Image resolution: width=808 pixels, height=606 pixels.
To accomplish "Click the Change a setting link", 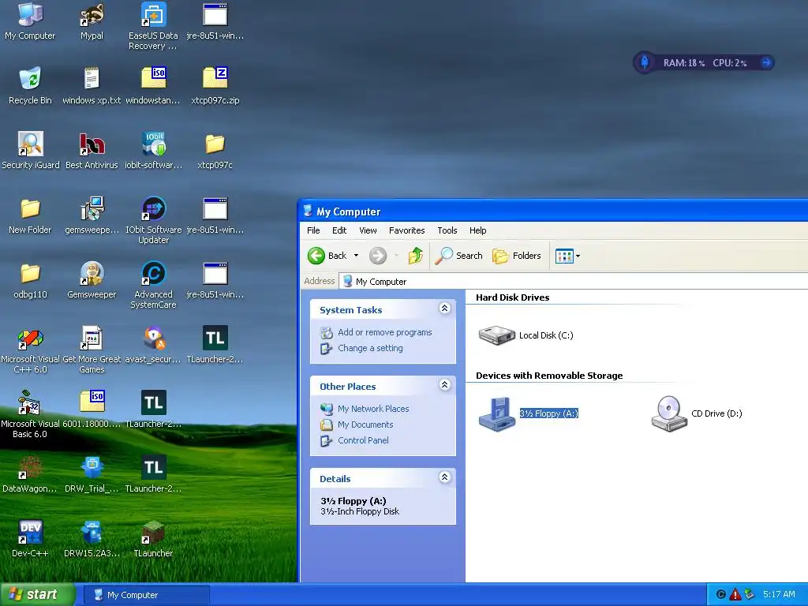I will (371, 348).
